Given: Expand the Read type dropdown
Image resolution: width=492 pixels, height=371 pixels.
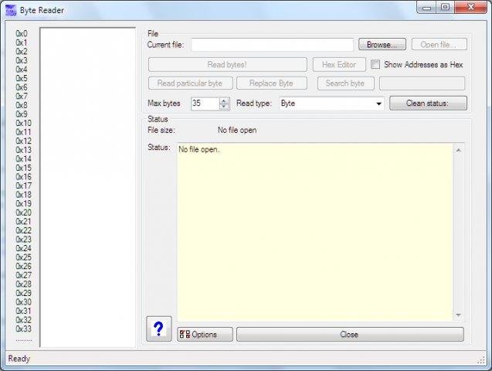Looking at the screenshot, I should [378, 104].
